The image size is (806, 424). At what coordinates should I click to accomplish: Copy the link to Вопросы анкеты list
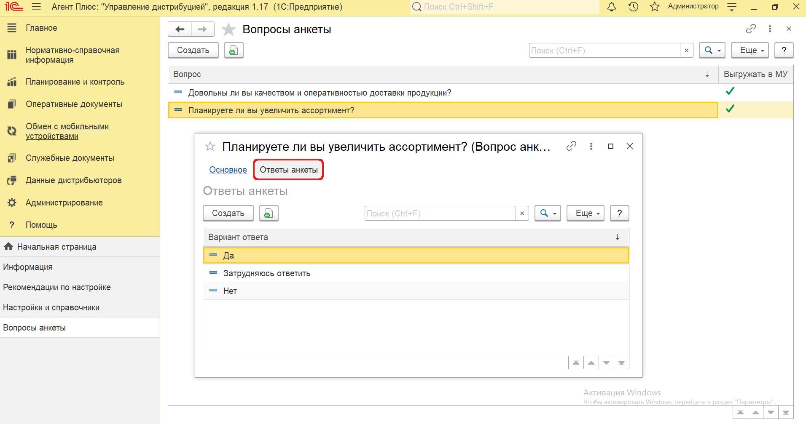coord(751,29)
